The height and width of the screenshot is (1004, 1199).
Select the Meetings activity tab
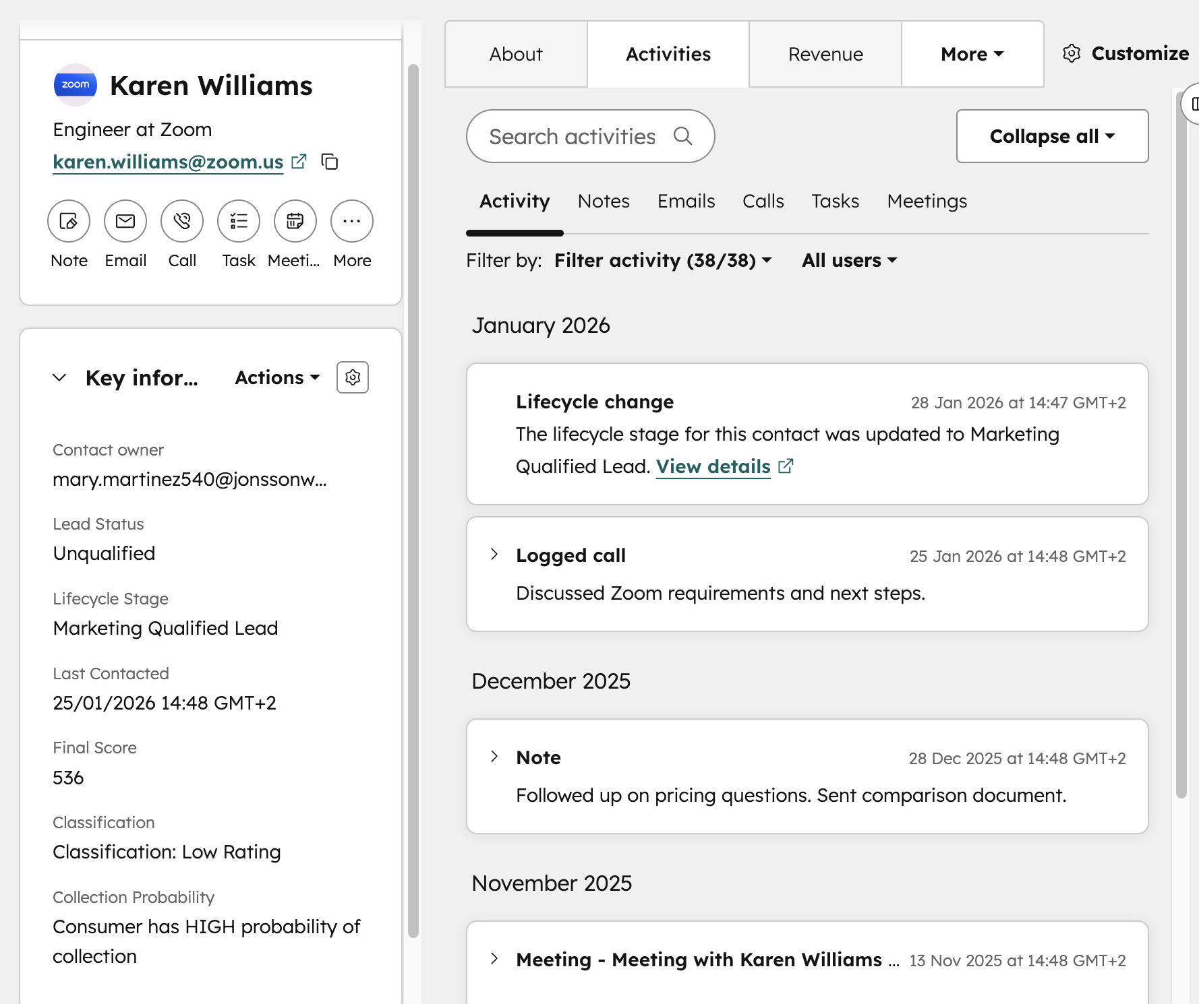(x=927, y=201)
